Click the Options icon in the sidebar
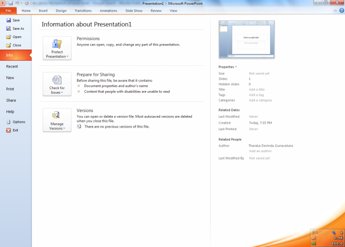345x247 pixels. (9, 122)
